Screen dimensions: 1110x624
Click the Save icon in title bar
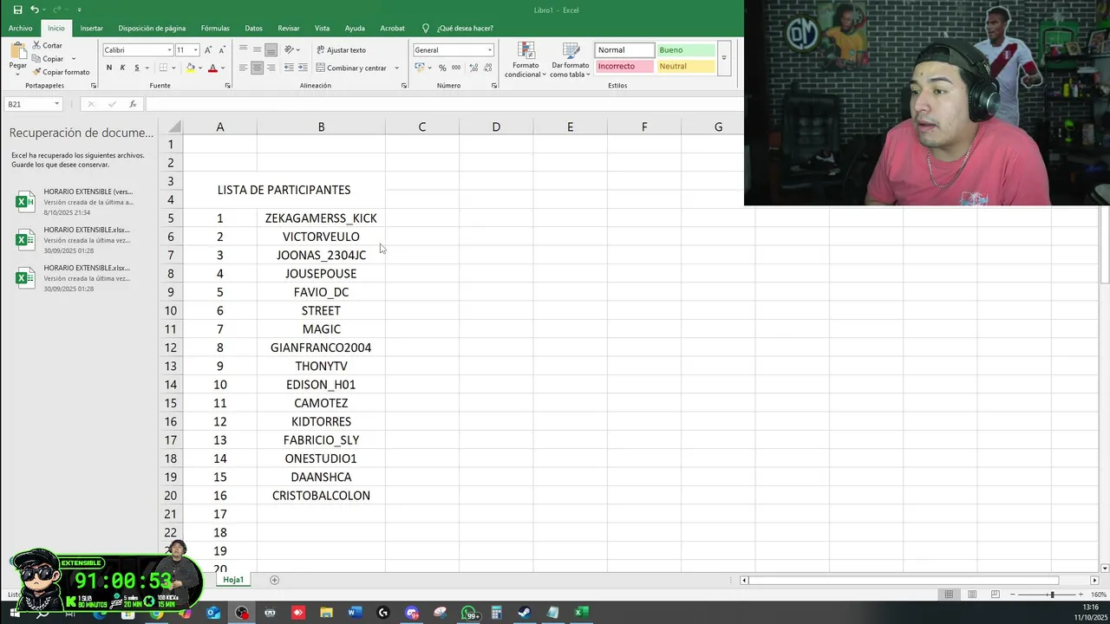coord(17,10)
